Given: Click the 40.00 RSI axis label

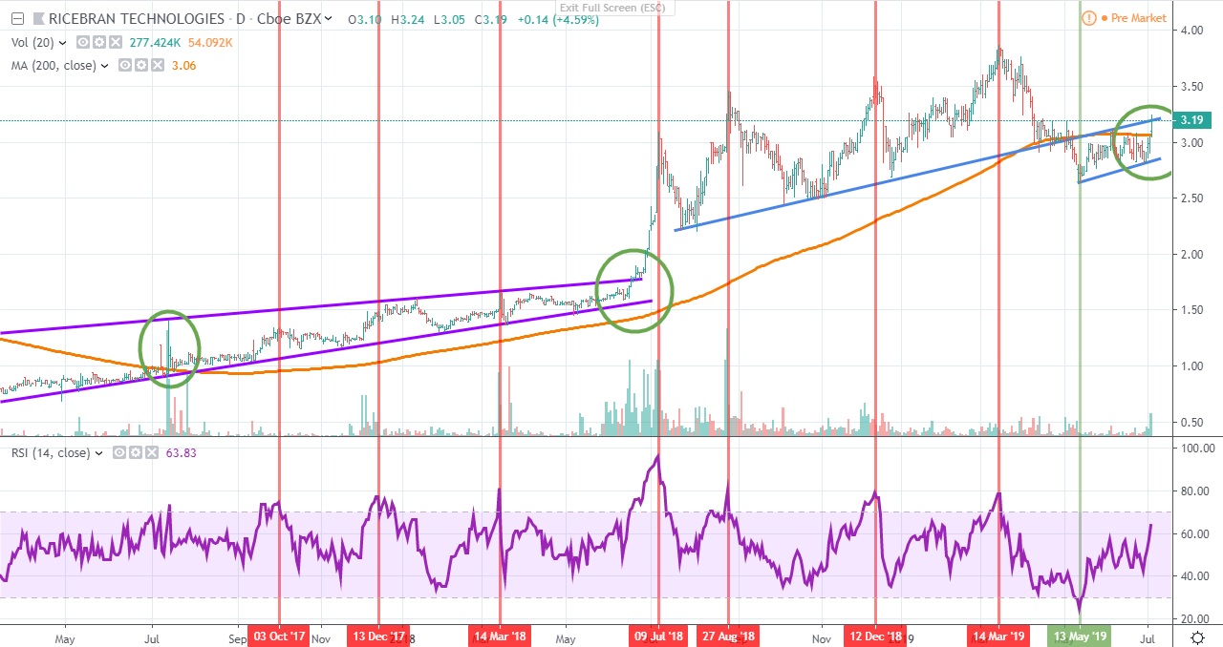Looking at the screenshot, I should 1194,576.
